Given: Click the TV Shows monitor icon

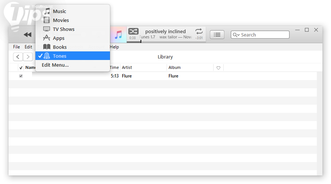Looking at the screenshot, I should [x=47, y=29].
